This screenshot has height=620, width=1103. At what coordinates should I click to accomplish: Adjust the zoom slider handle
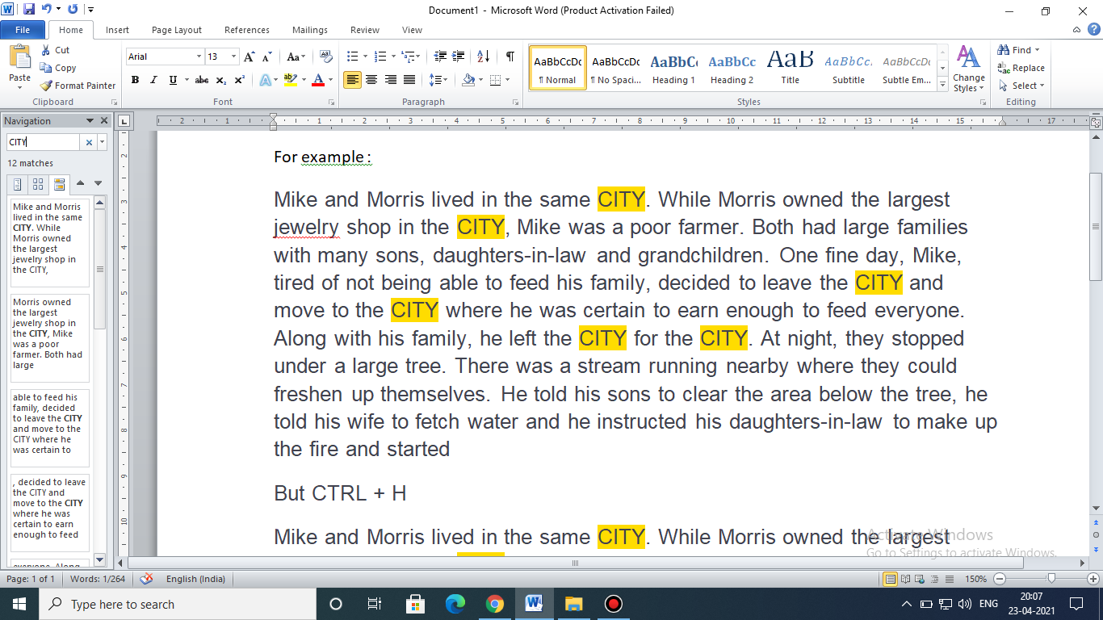click(1051, 579)
